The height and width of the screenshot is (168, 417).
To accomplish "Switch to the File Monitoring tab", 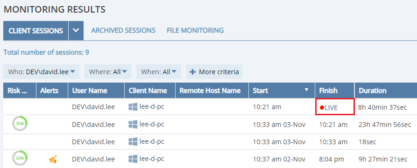I will 195,30.
